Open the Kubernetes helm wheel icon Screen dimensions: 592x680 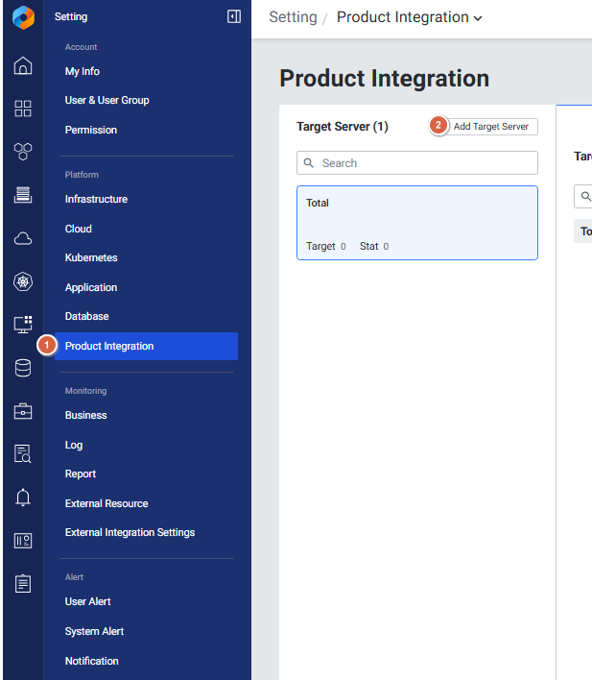pyautogui.click(x=23, y=281)
